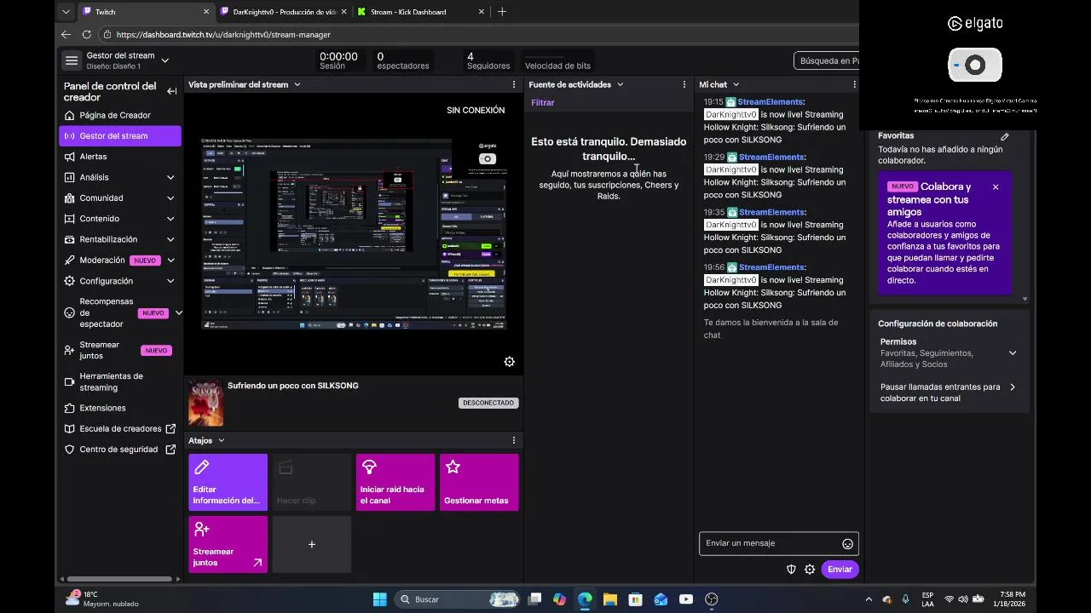Open Pausar llamadas entrantes option
Viewport: 1091px width, 613px height.
[x=949, y=392]
